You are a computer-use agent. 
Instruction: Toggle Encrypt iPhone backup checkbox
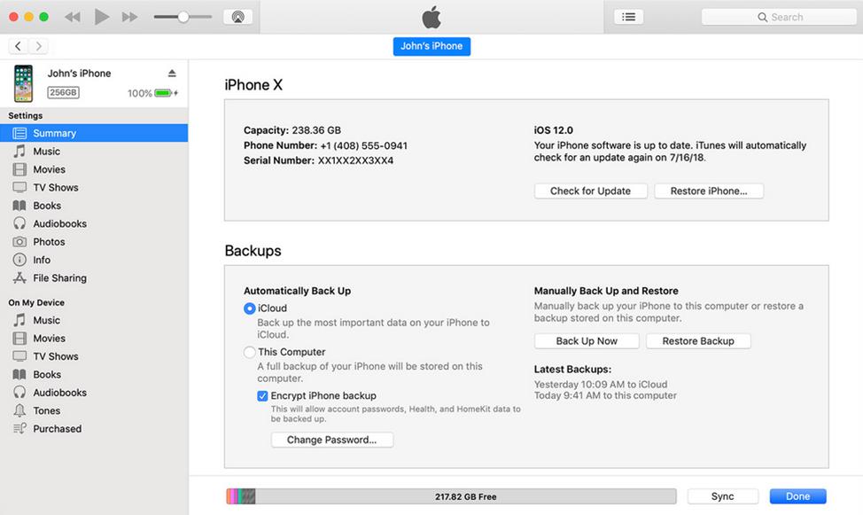pyautogui.click(x=262, y=396)
